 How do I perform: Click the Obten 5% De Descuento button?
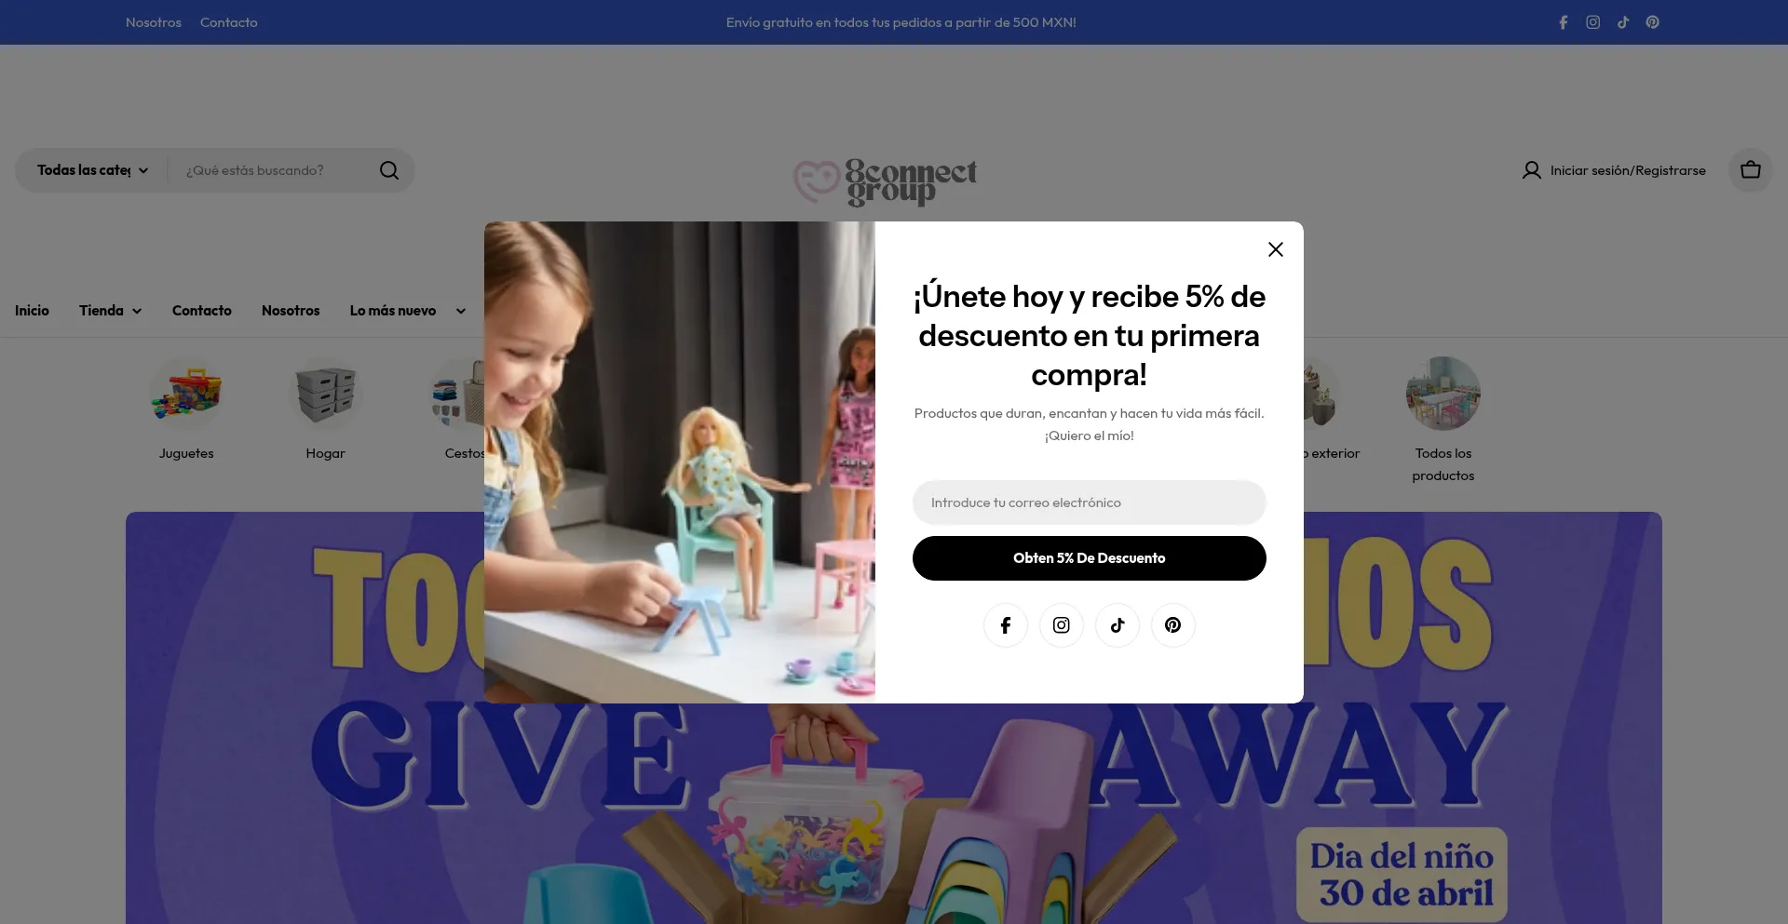(1090, 558)
